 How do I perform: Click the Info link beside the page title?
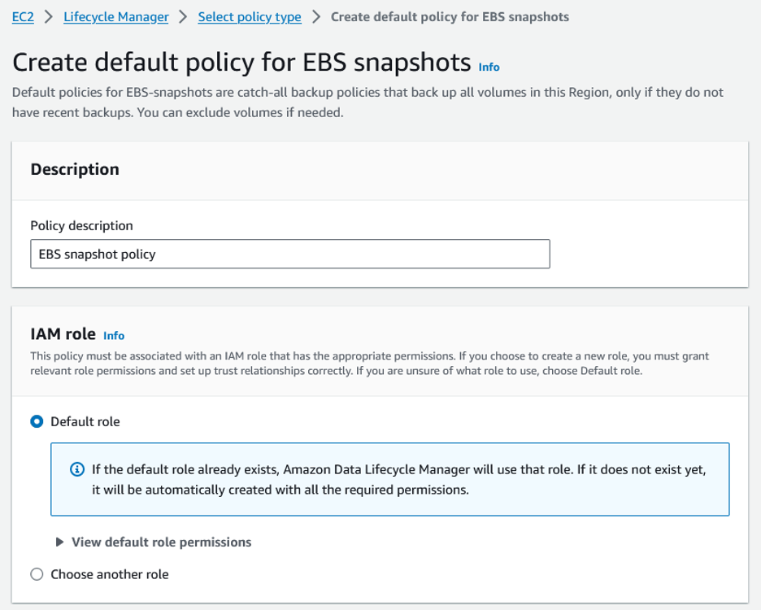pyautogui.click(x=489, y=67)
